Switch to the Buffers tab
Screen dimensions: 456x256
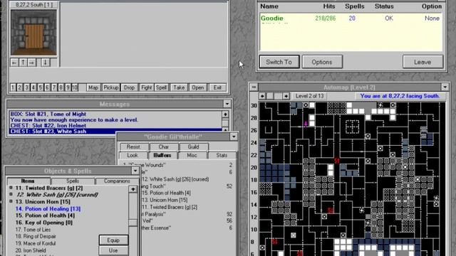click(x=162, y=155)
